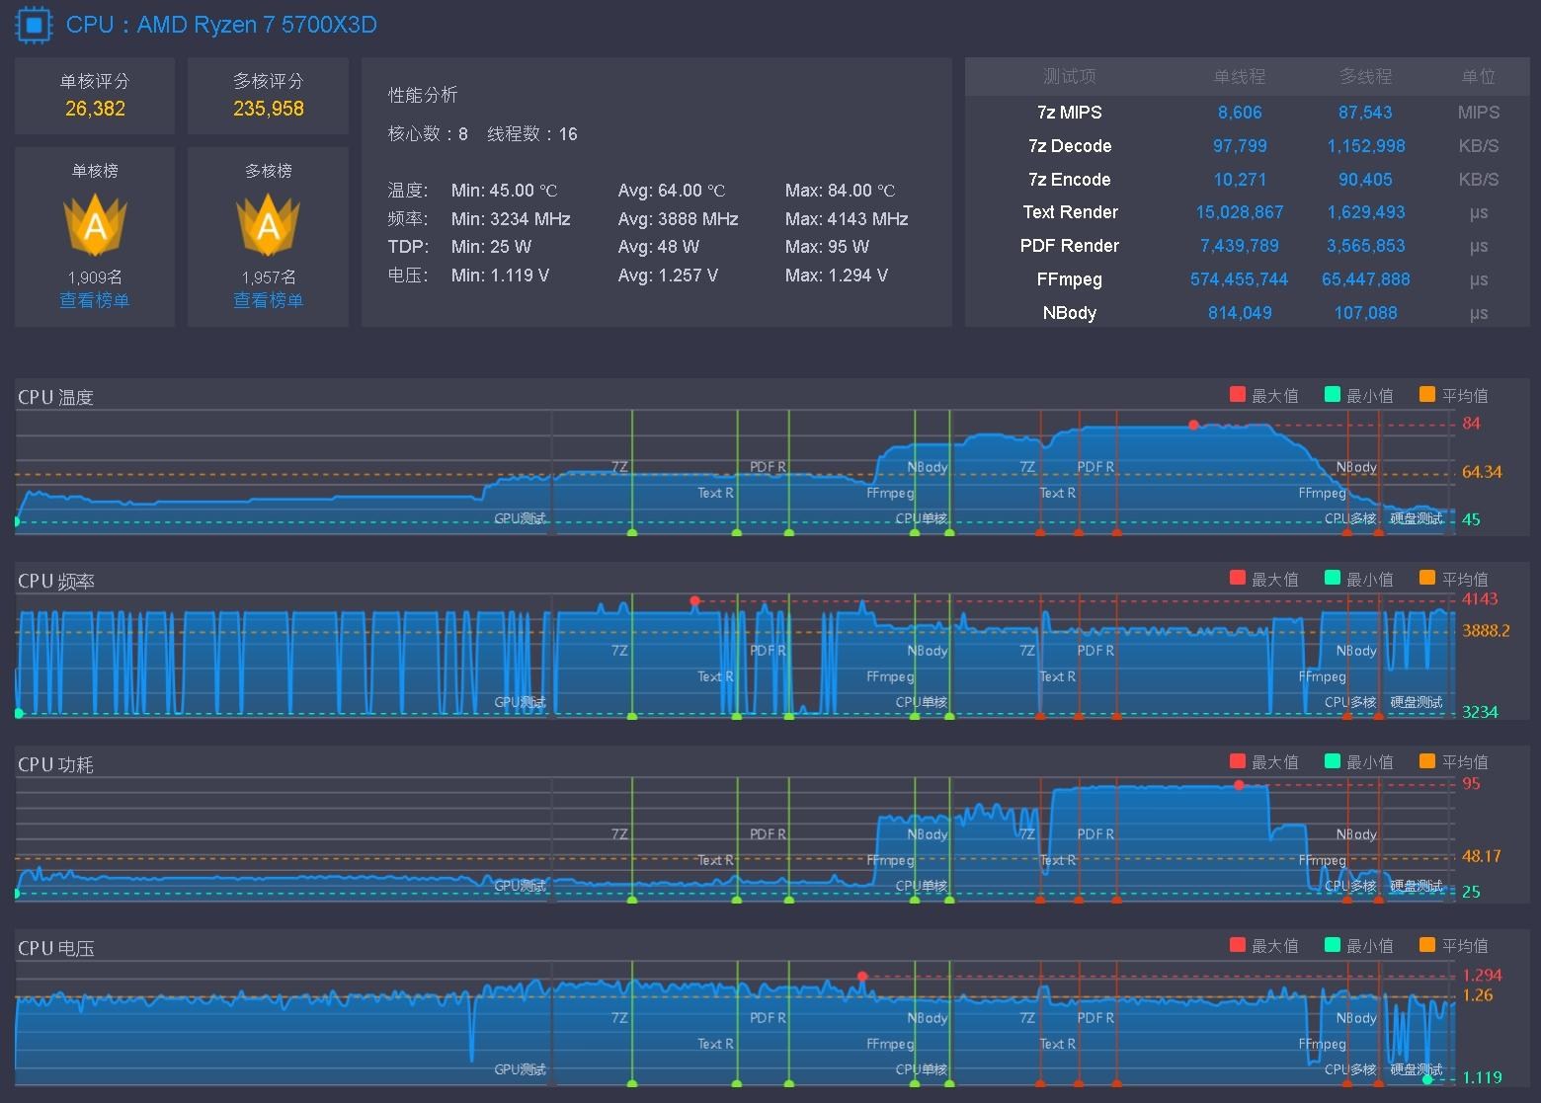Open 查看榜单 under the multi-core rank
The height and width of the screenshot is (1103, 1541).
[268, 300]
